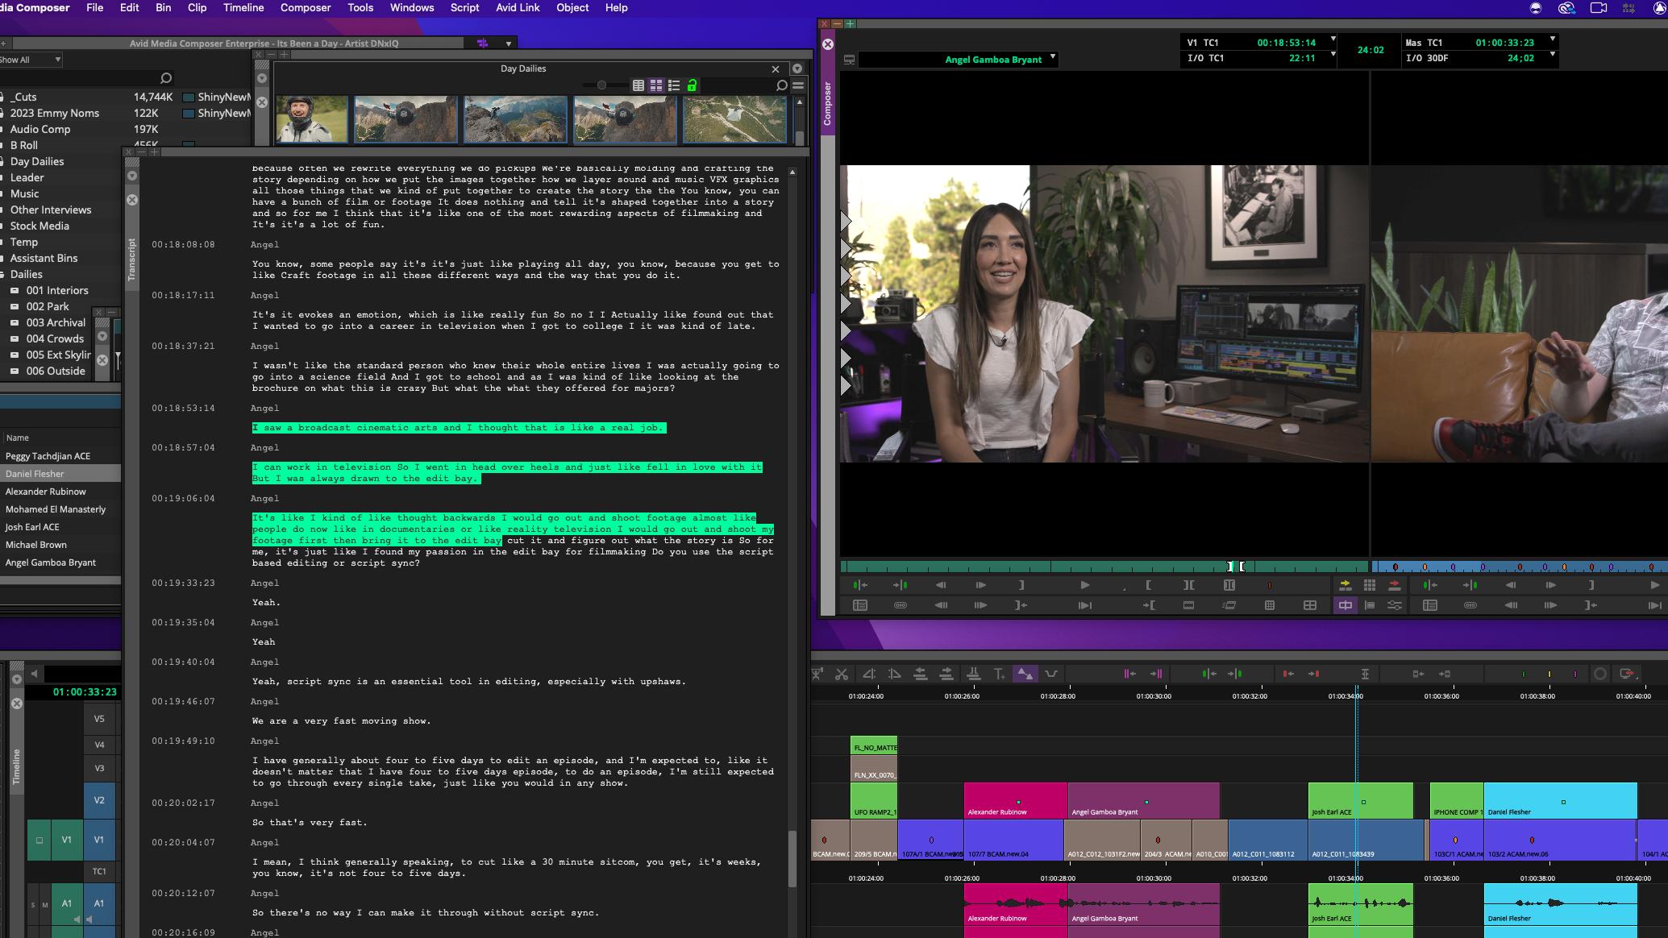Click the transcript search magnifier in Day Dailies
This screenshot has height=938, width=1668.
pyautogui.click(x=780, y=85)
